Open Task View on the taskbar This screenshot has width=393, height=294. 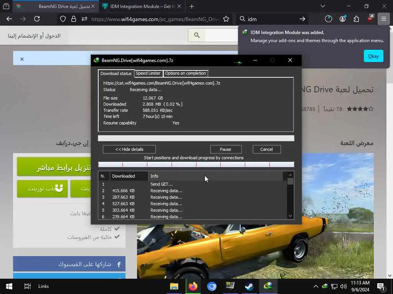pos(27,286)
